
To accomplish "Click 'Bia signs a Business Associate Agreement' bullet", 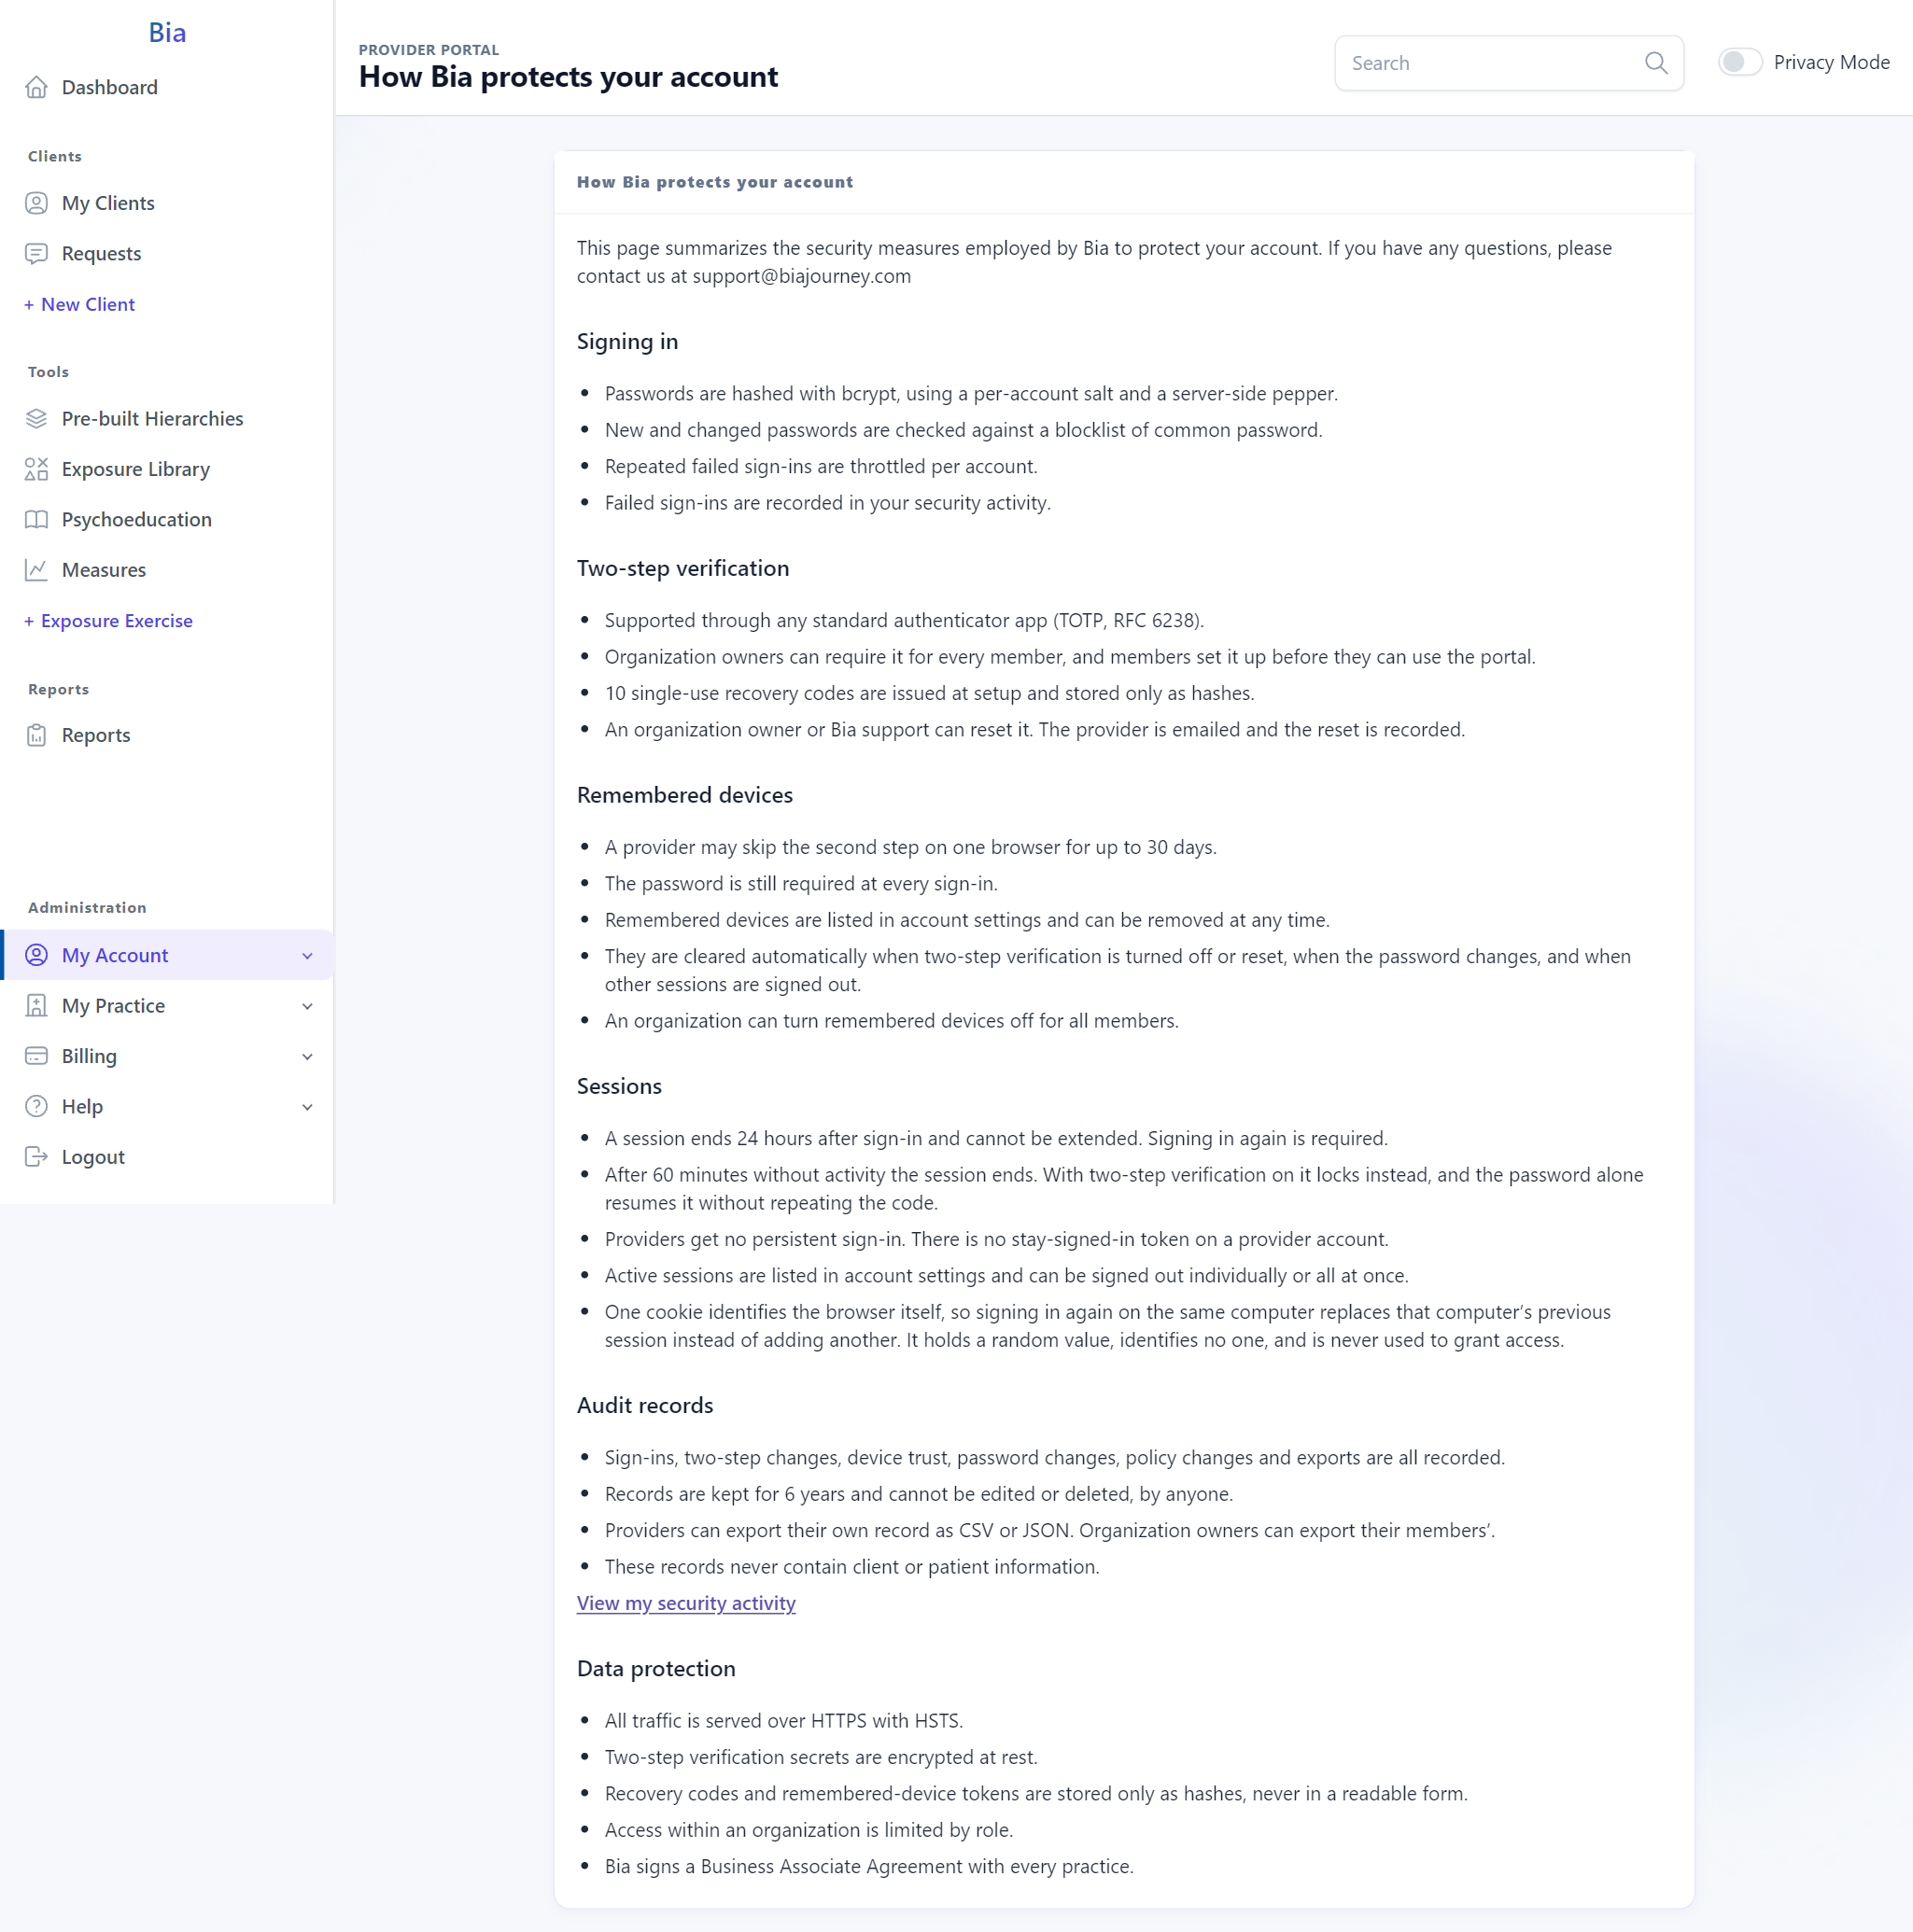I will 869,1866.
